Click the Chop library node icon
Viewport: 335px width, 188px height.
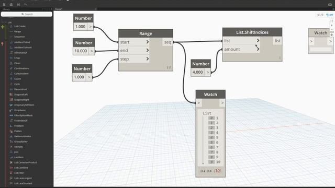tap(11, 58)
